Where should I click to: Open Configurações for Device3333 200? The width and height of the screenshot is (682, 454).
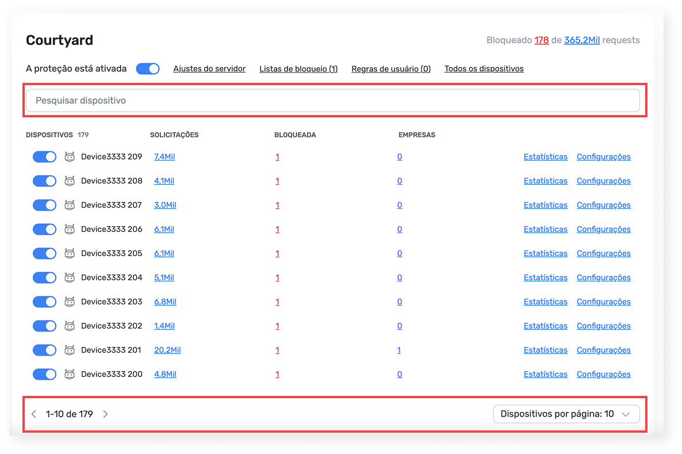point(604,374)
